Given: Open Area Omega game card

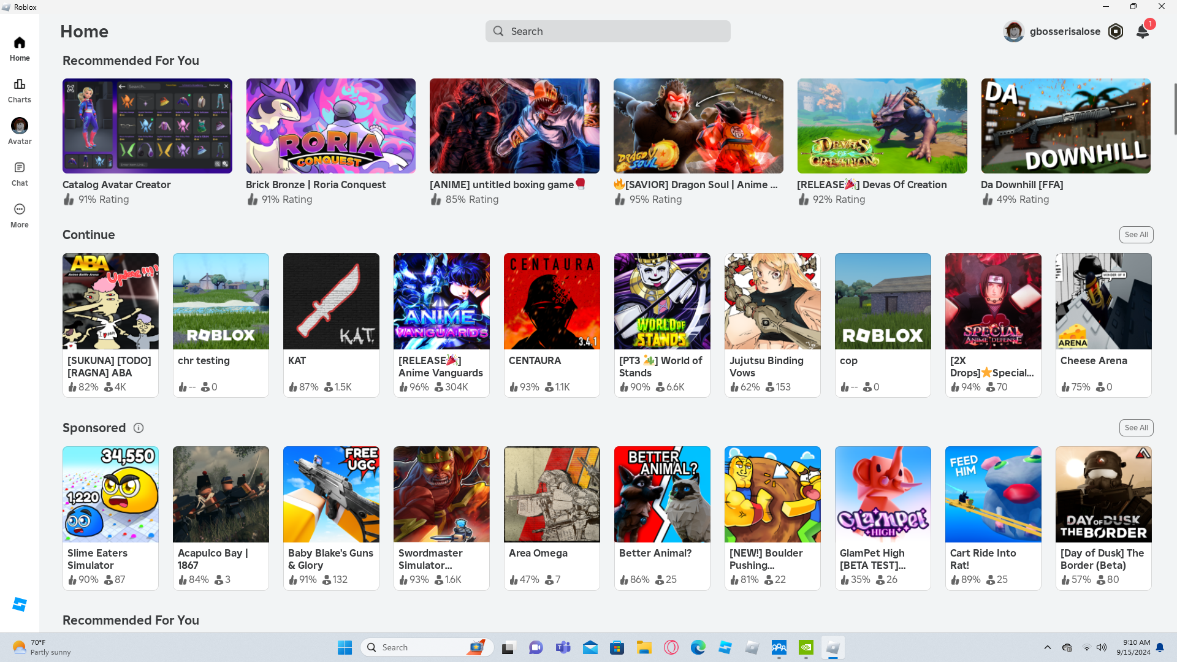Looking at the screenshot, I should [x=552, y=518].
